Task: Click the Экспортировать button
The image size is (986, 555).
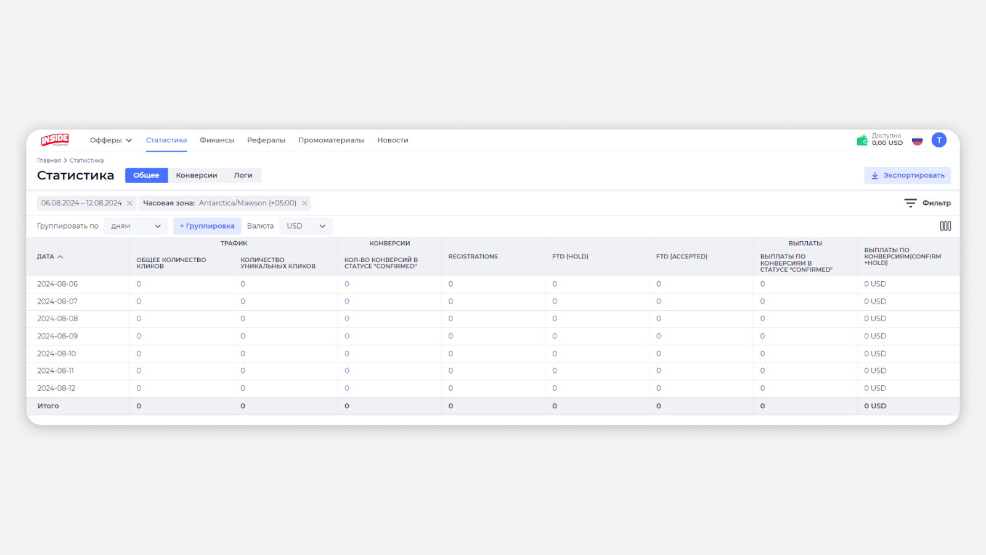Action: [x=907, y=175]
